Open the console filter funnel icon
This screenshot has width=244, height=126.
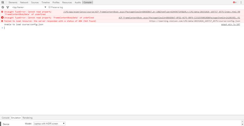coord(8,7)
